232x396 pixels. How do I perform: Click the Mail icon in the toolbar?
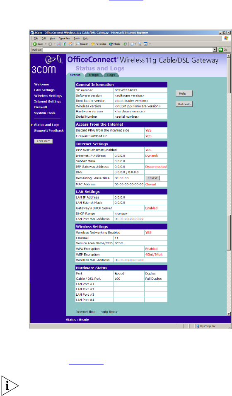(x=132, y=44)
